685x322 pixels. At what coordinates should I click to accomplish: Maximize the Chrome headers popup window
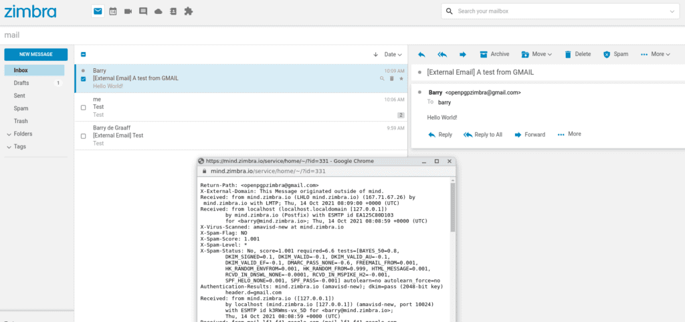[436, 161]
